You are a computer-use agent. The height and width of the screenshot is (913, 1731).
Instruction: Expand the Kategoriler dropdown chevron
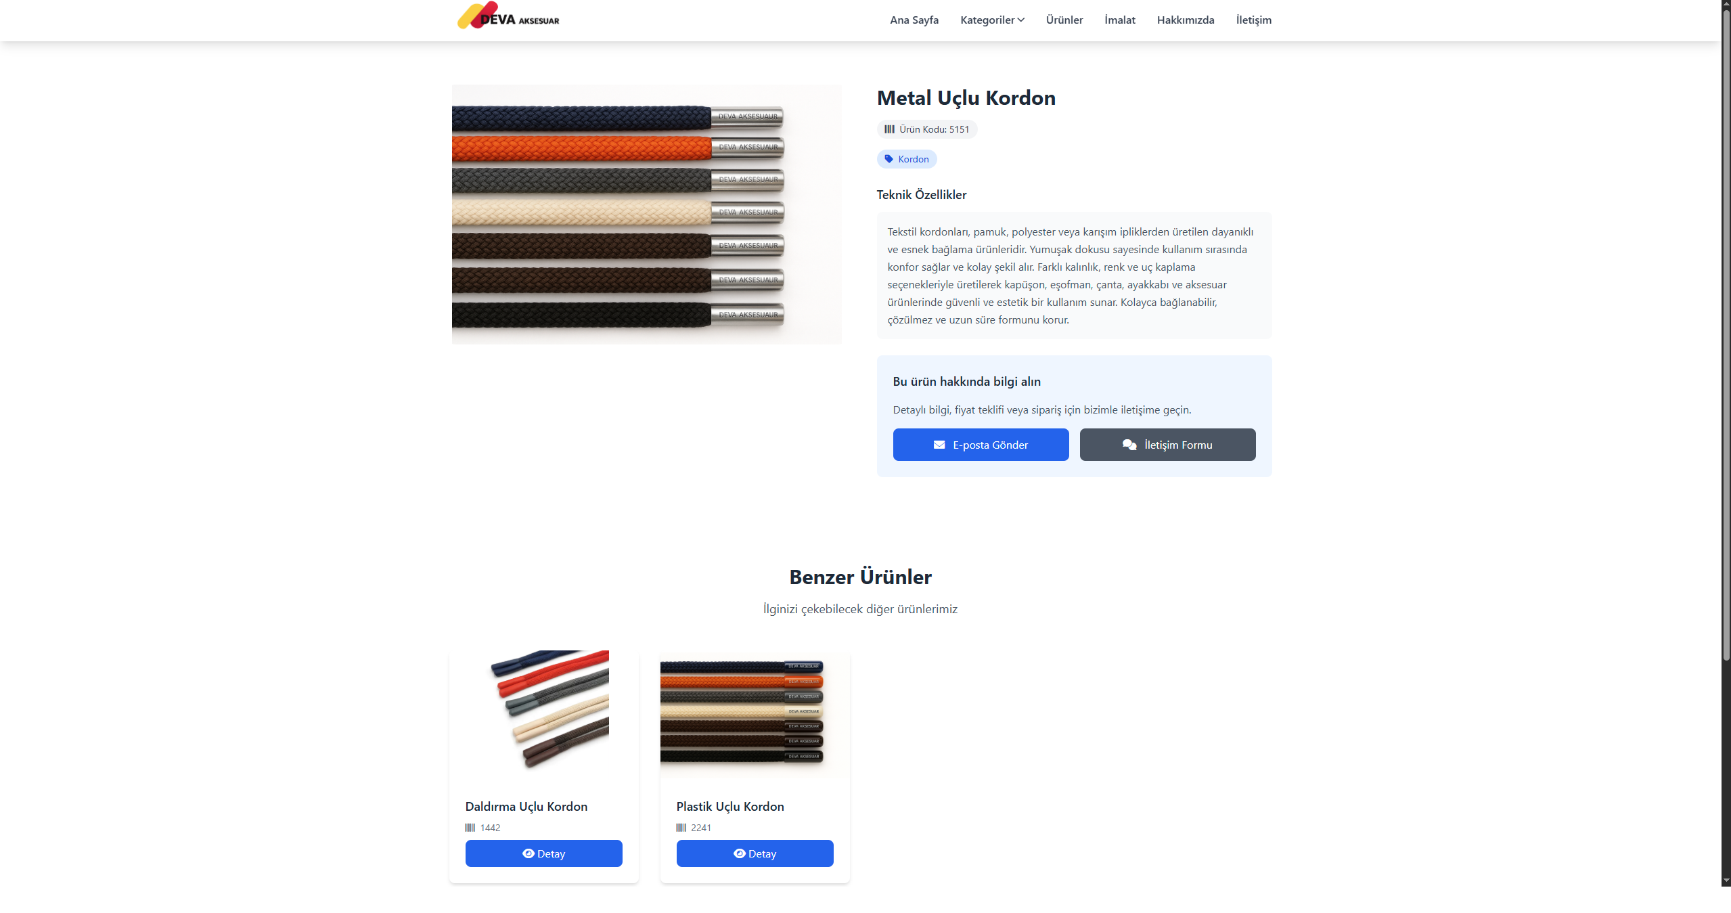[x=1020, y=20]
